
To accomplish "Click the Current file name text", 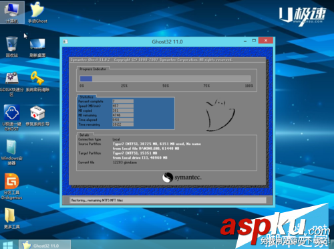I will click(125, 163).
